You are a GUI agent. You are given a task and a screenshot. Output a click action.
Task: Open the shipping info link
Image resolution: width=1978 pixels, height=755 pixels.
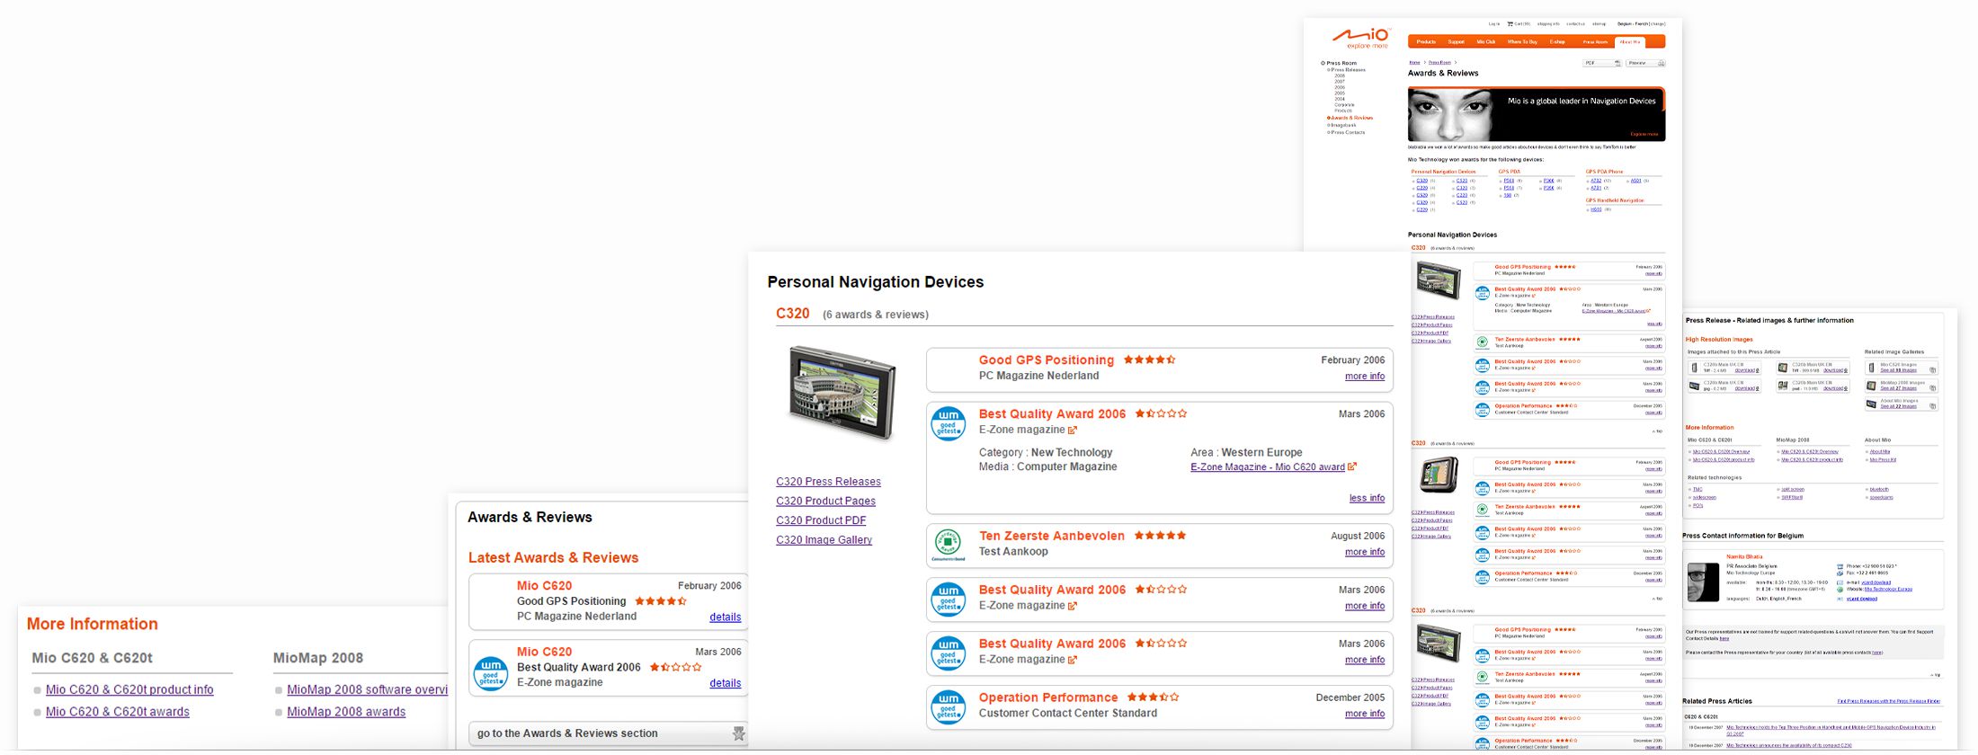(1548, 24)
